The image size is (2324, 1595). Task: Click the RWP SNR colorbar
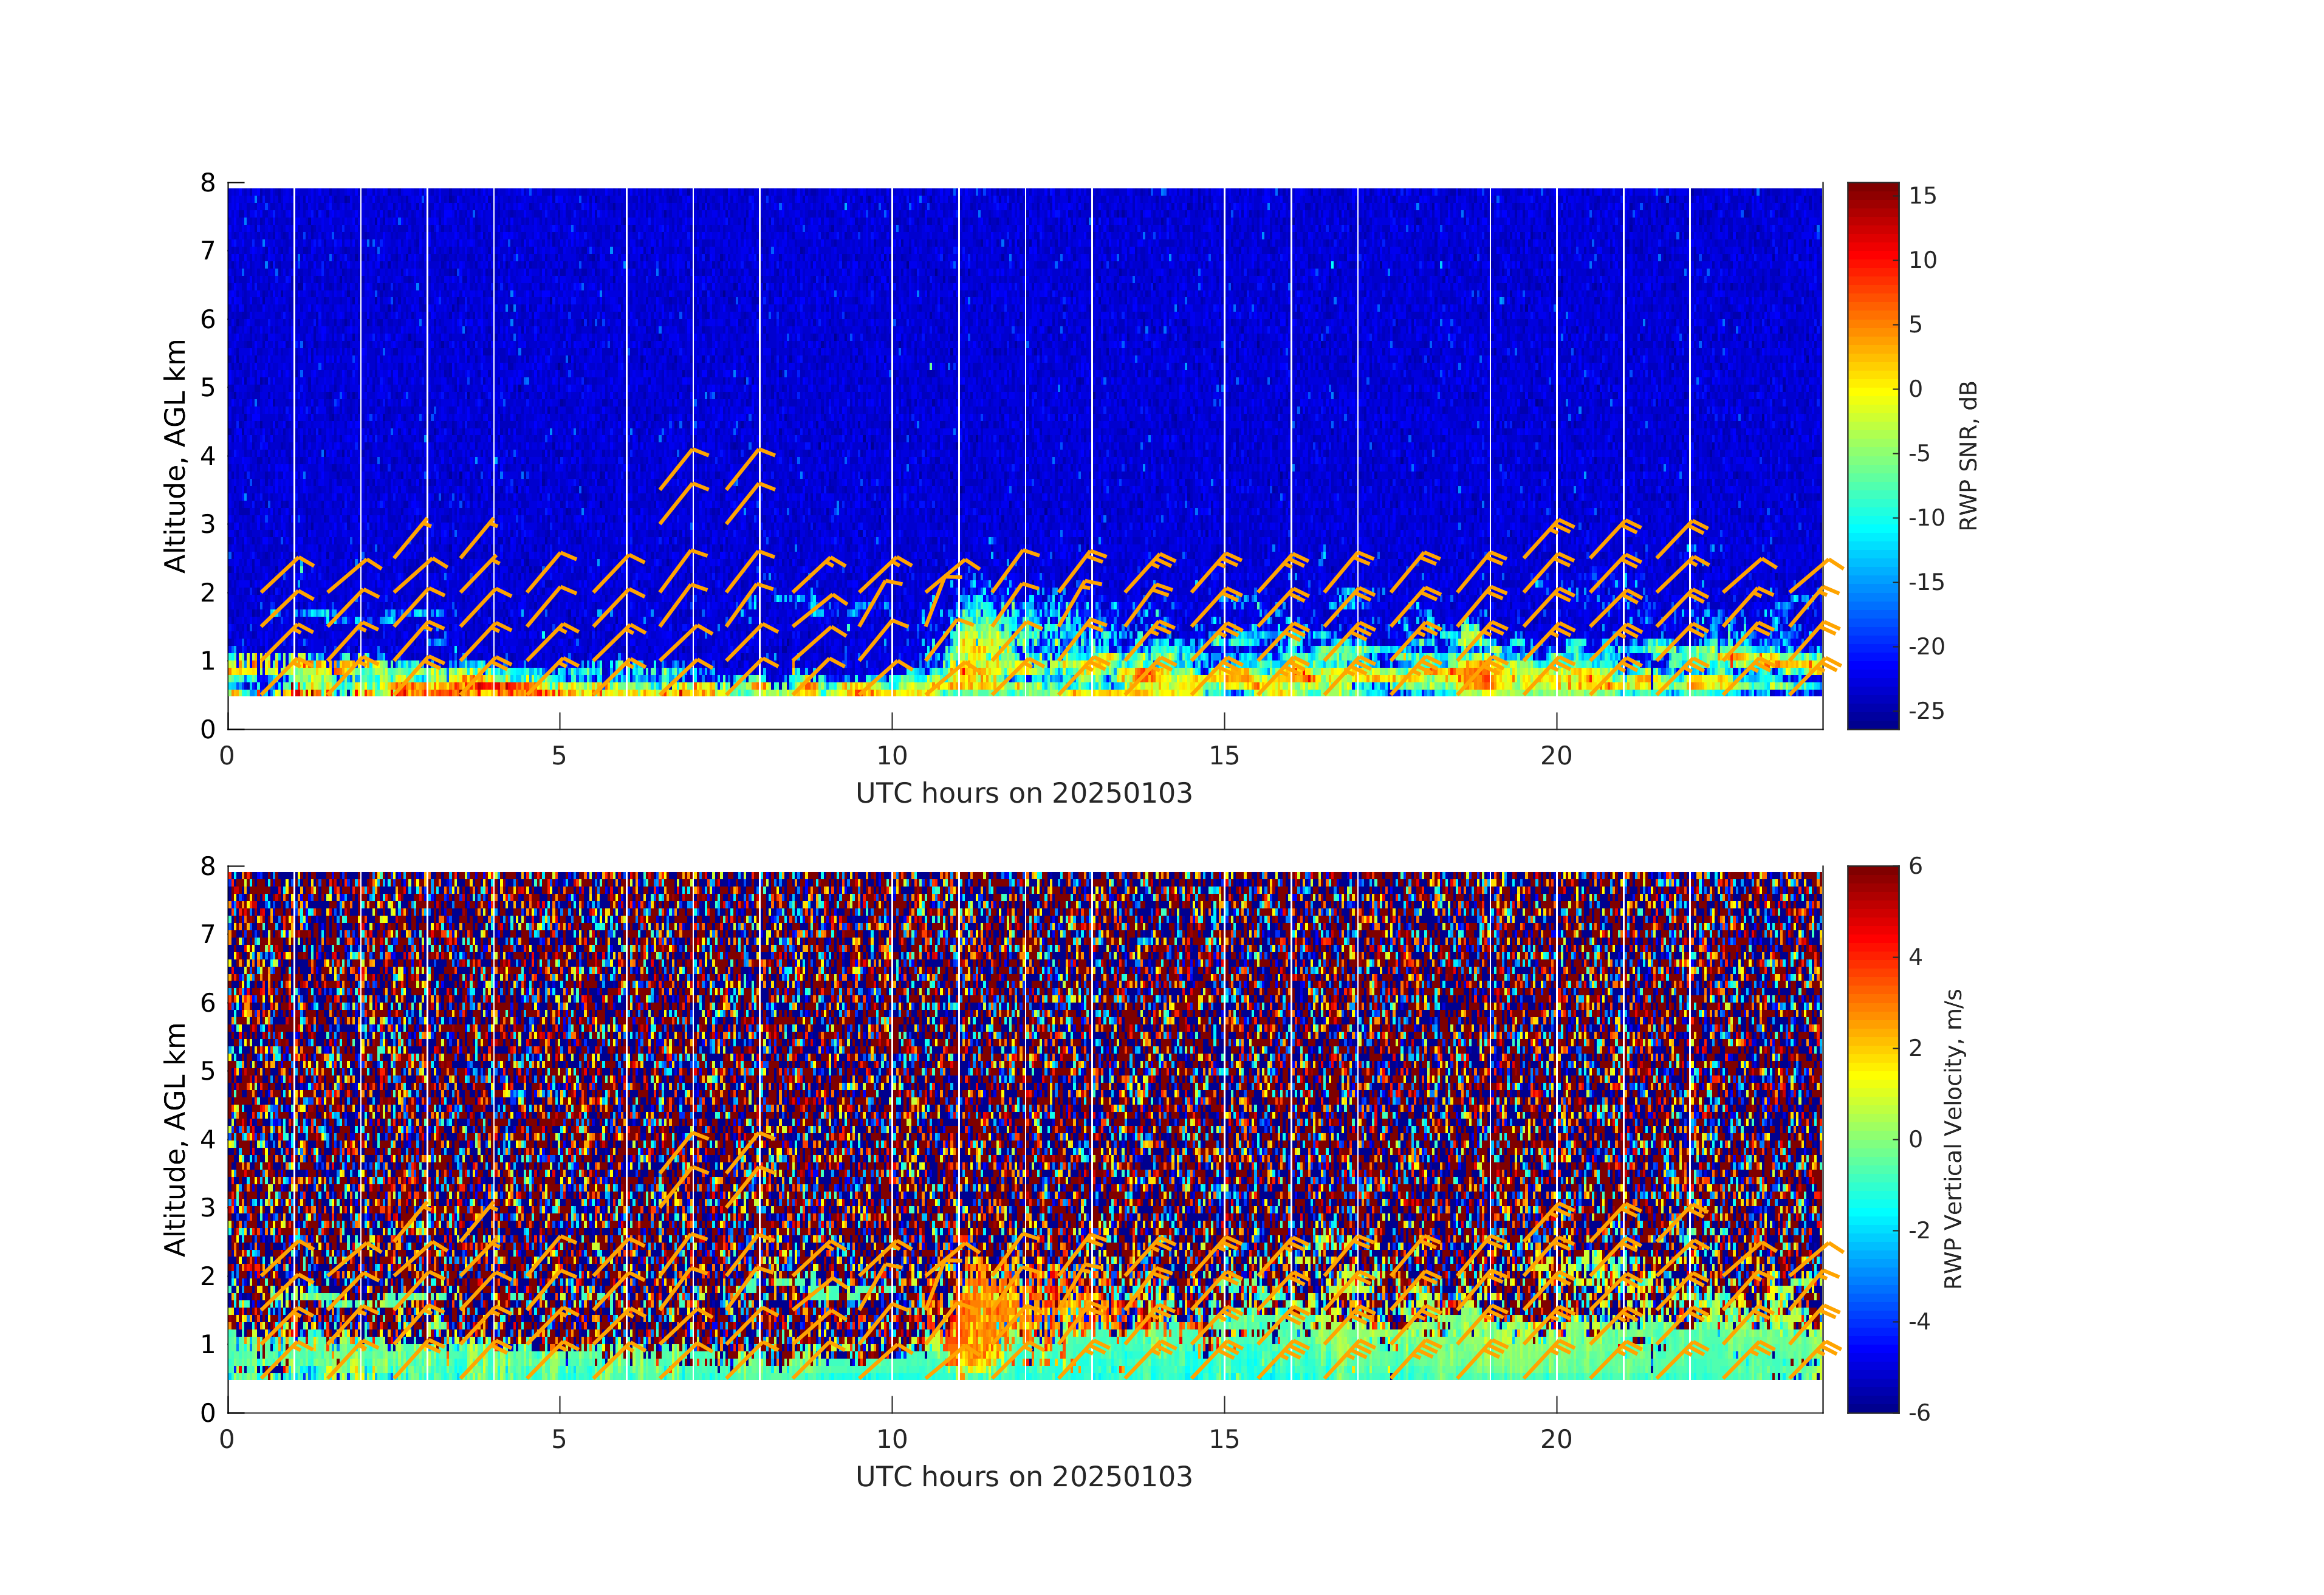(1872, 455)
